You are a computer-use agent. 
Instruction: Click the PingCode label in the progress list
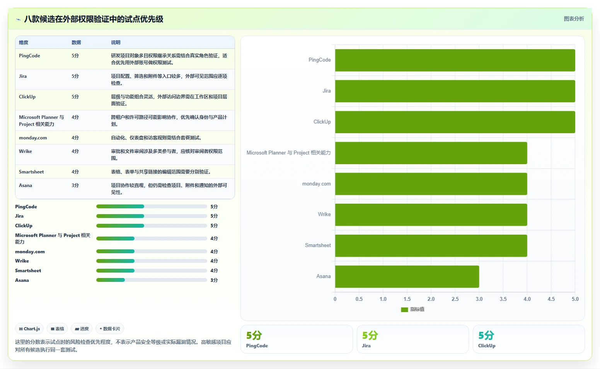(x=26, y=207)
